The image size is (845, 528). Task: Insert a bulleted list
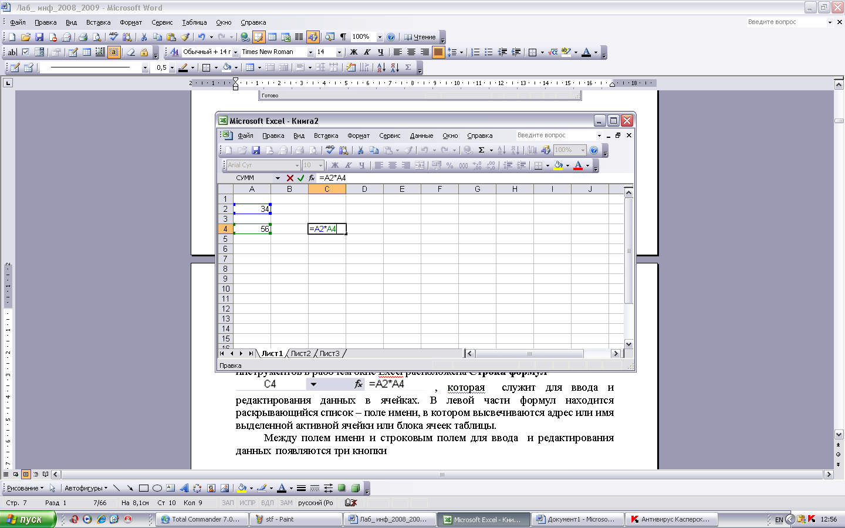(x=489, y=52)
